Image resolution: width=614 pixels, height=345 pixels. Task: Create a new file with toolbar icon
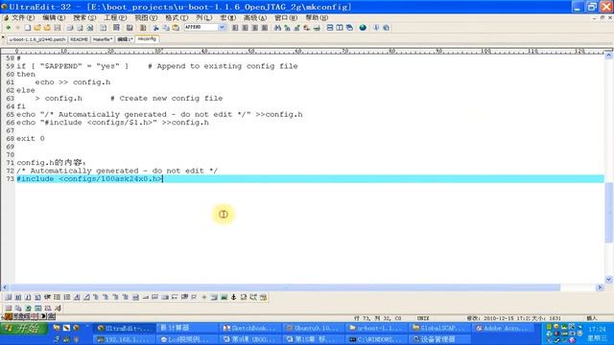click(28, 28)
